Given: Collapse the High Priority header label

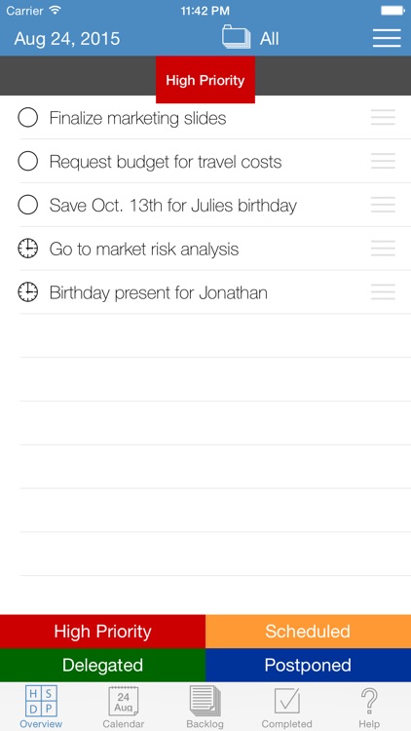Looking at the screenshot, I should point(205,80).
